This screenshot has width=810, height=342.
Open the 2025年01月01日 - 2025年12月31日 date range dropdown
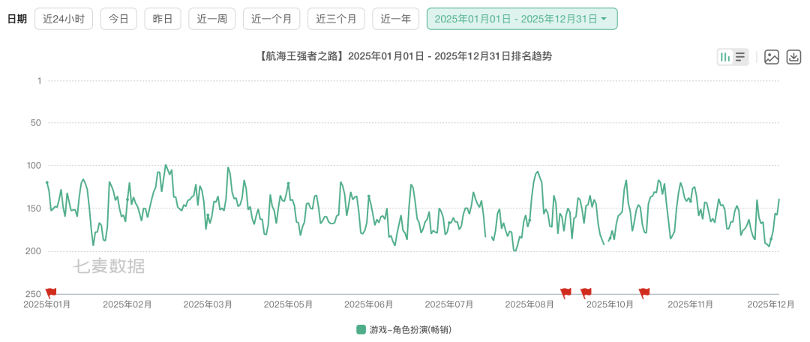point(521,19)
